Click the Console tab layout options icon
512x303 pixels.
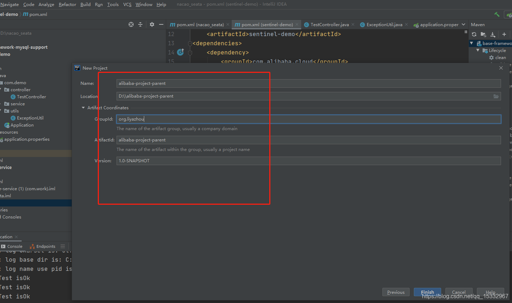[63, 246]
